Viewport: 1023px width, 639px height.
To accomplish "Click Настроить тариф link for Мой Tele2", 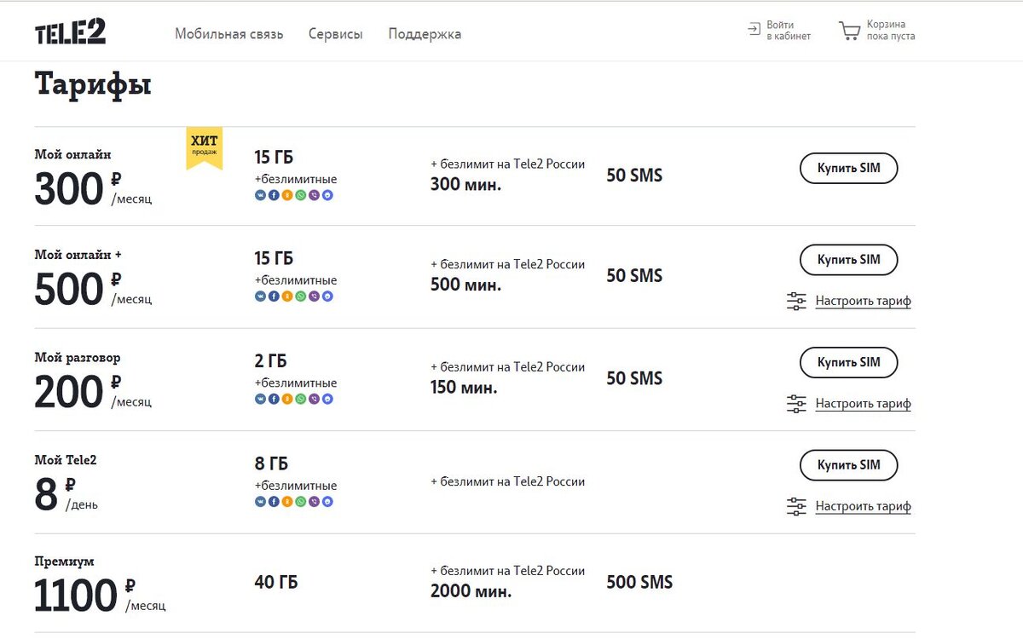I will click(x=863, y=506).
